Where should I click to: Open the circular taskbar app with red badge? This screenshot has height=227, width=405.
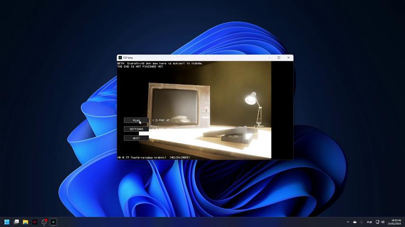44,222
